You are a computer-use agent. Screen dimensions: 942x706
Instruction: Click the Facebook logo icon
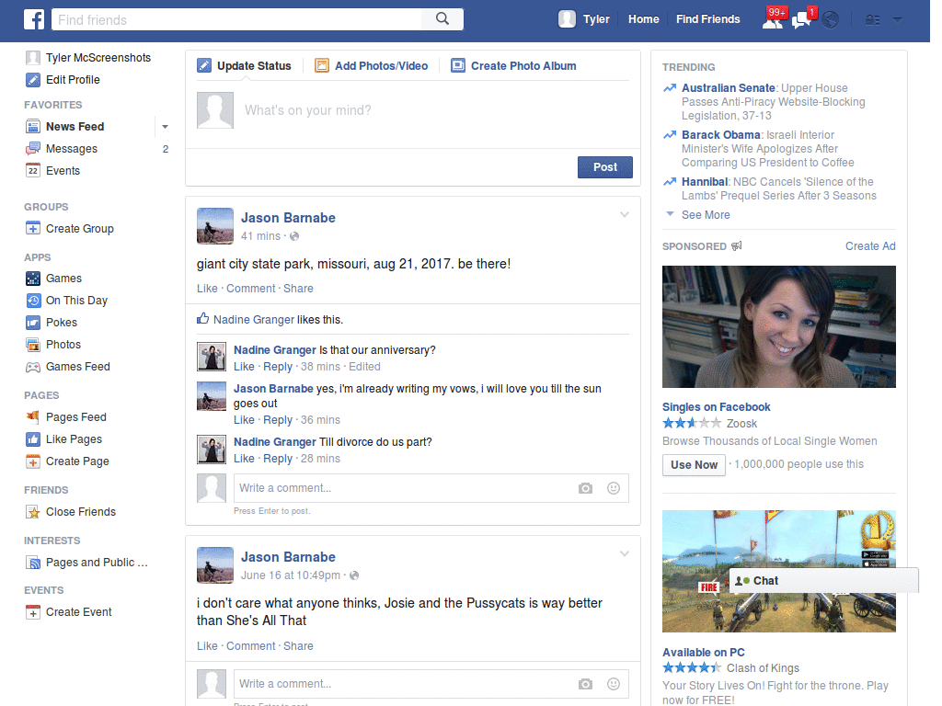pyautogui.click(x=34, y=20)
